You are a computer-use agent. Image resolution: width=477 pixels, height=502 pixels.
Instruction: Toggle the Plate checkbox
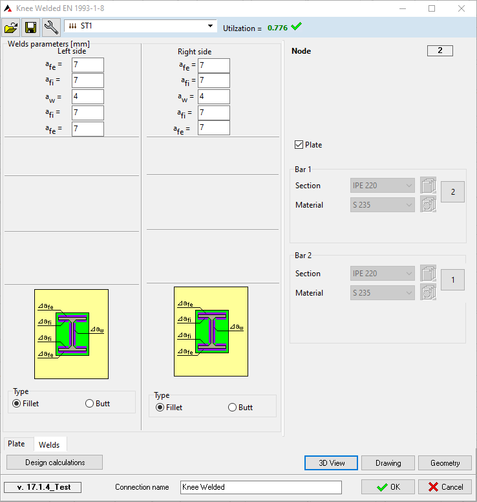pyautogui.click(x=299, y=145)
